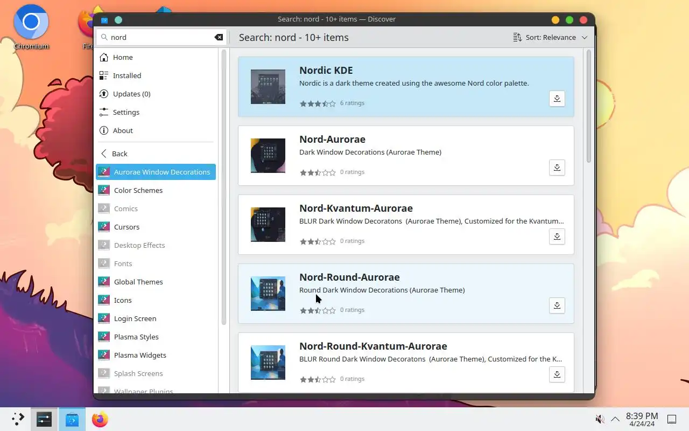Install Nord-Round-Aurorae with download button
Image resolution: width=689 pixels, height=431 pixels.
pos(557,305)
